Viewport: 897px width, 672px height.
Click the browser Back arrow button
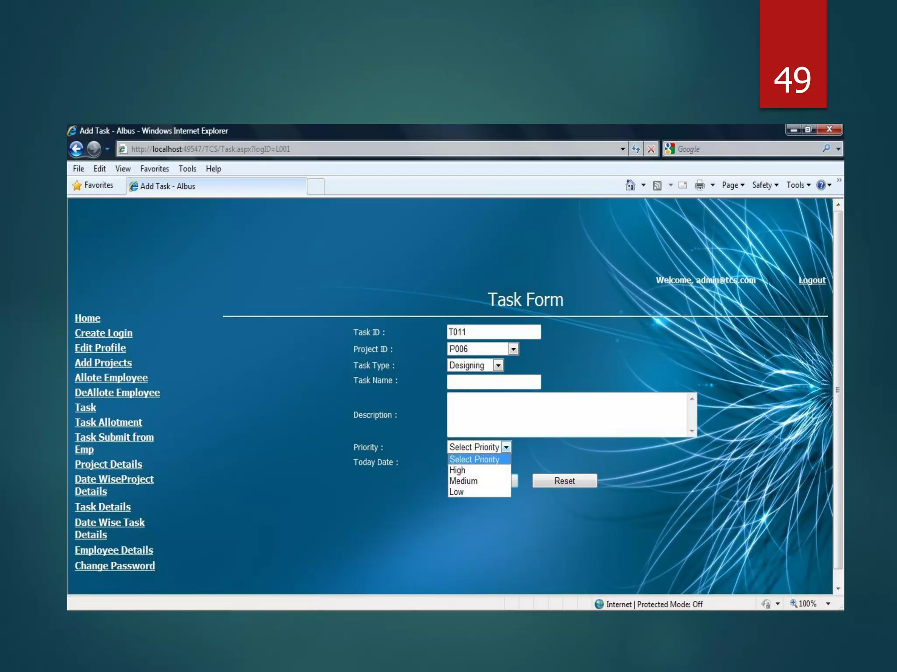coord(76,149)
